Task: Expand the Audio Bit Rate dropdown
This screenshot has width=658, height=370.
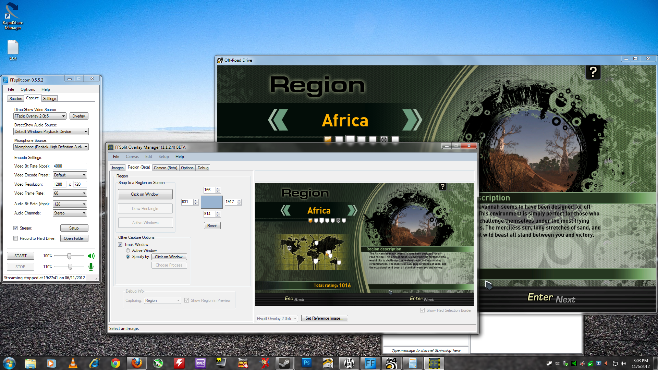Action: [70, 204]
